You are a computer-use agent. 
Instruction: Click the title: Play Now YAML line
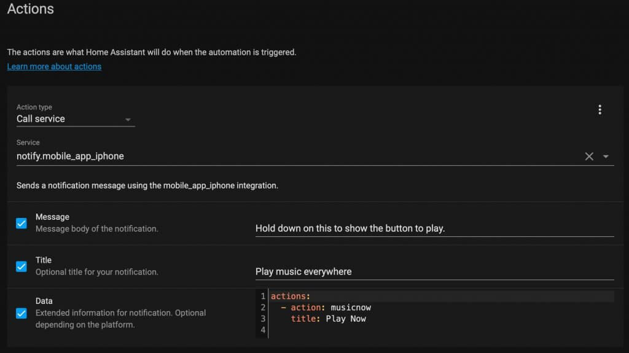pyautogui.click(x=441, y=319)
